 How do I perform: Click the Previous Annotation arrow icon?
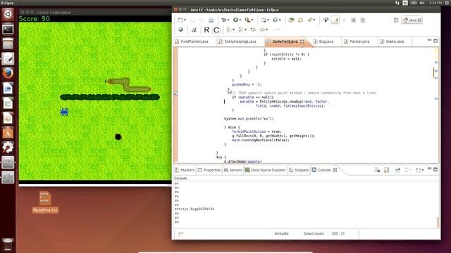240,30
